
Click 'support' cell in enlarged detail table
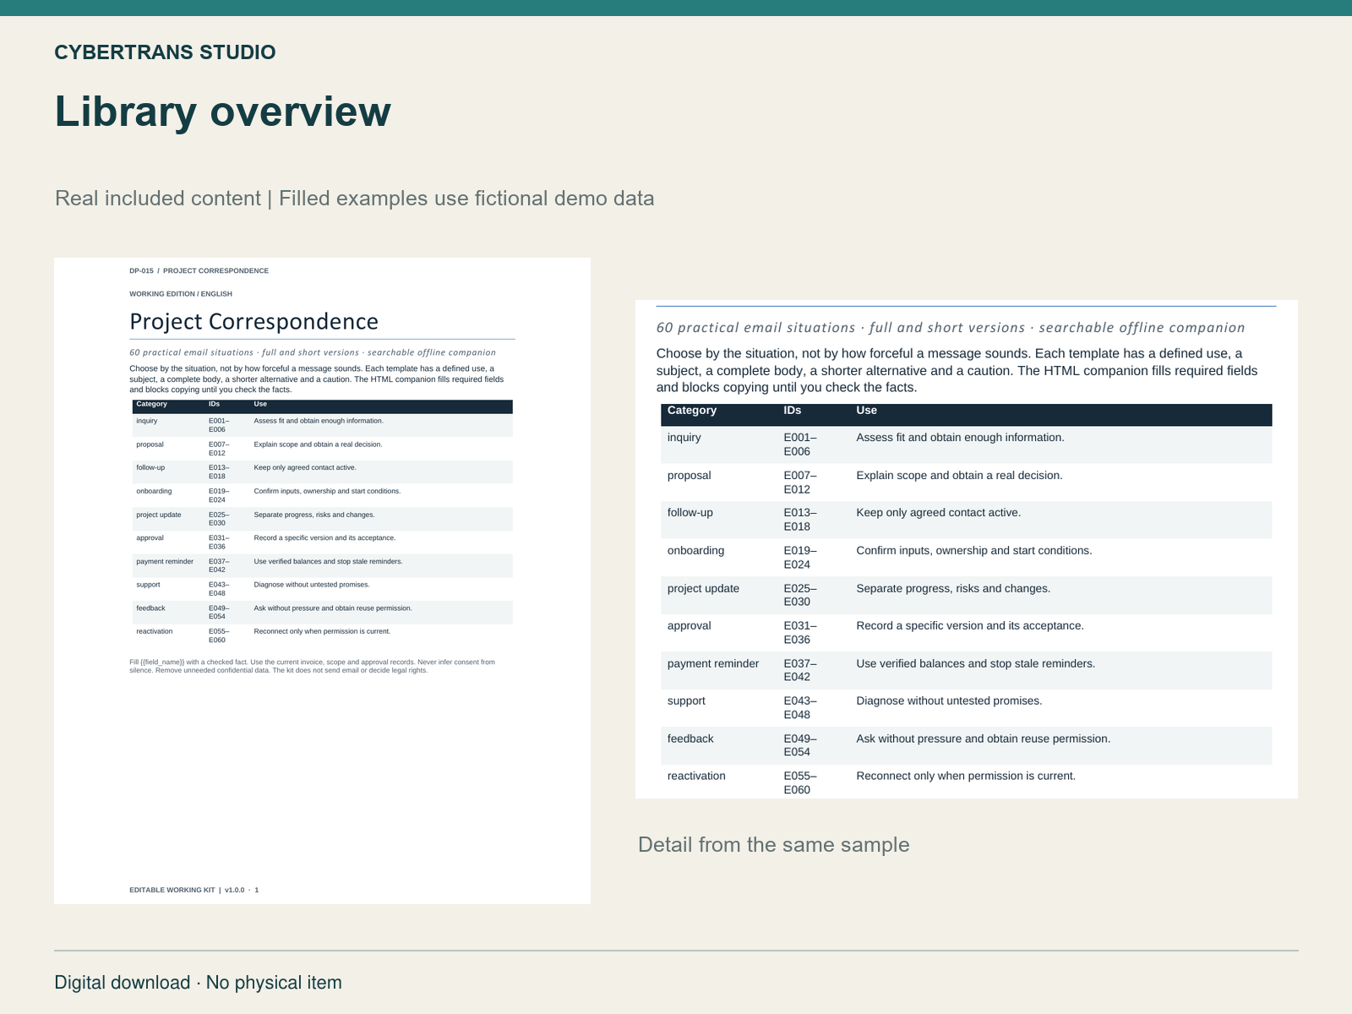point(686,701)
